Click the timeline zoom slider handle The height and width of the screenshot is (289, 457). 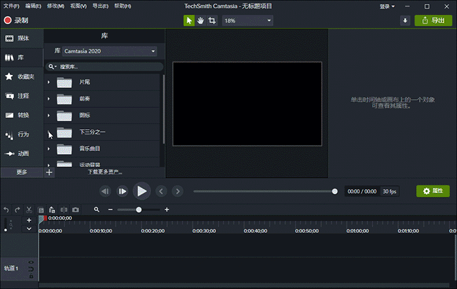[139, 210]
